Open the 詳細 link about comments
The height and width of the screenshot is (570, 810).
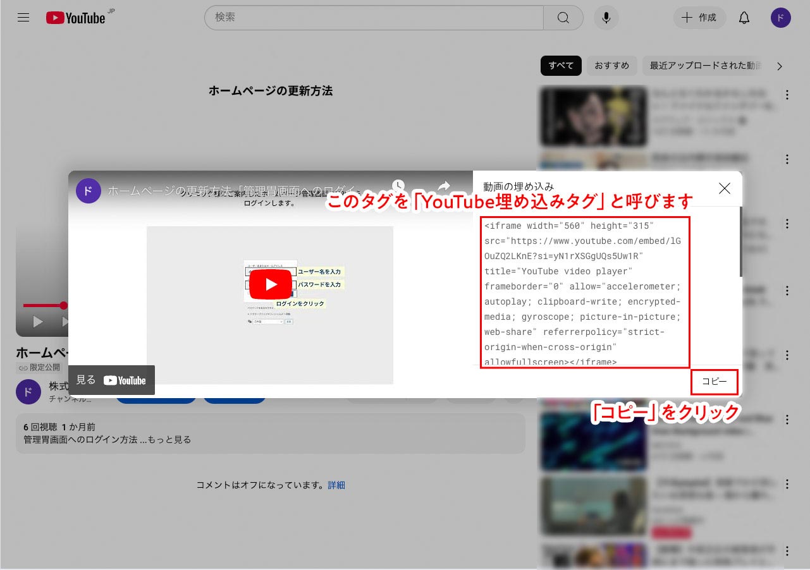coord(336,485)
